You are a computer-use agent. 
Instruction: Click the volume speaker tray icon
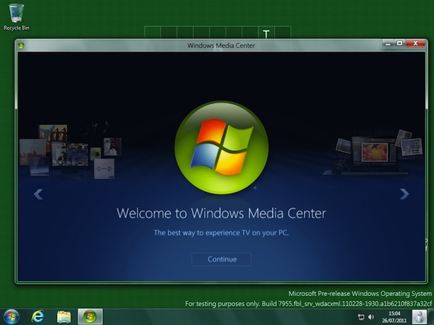pyautogui.click(x=370, y=316)
